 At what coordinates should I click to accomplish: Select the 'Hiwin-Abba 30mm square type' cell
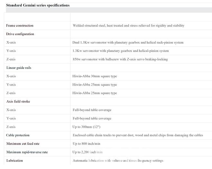click(95, 76)
